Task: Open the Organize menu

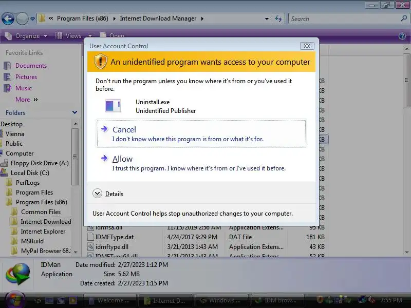Action: pos(26,36)
